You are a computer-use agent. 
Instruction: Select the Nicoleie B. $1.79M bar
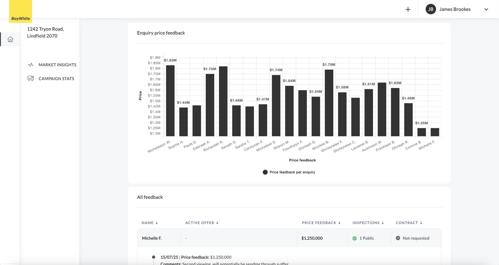[x=329, y=103]
